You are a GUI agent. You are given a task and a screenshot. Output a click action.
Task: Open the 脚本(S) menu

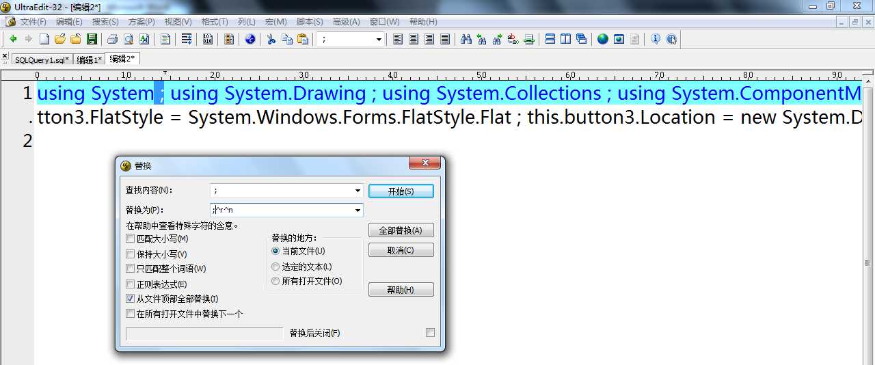click(x=310, y=22)
